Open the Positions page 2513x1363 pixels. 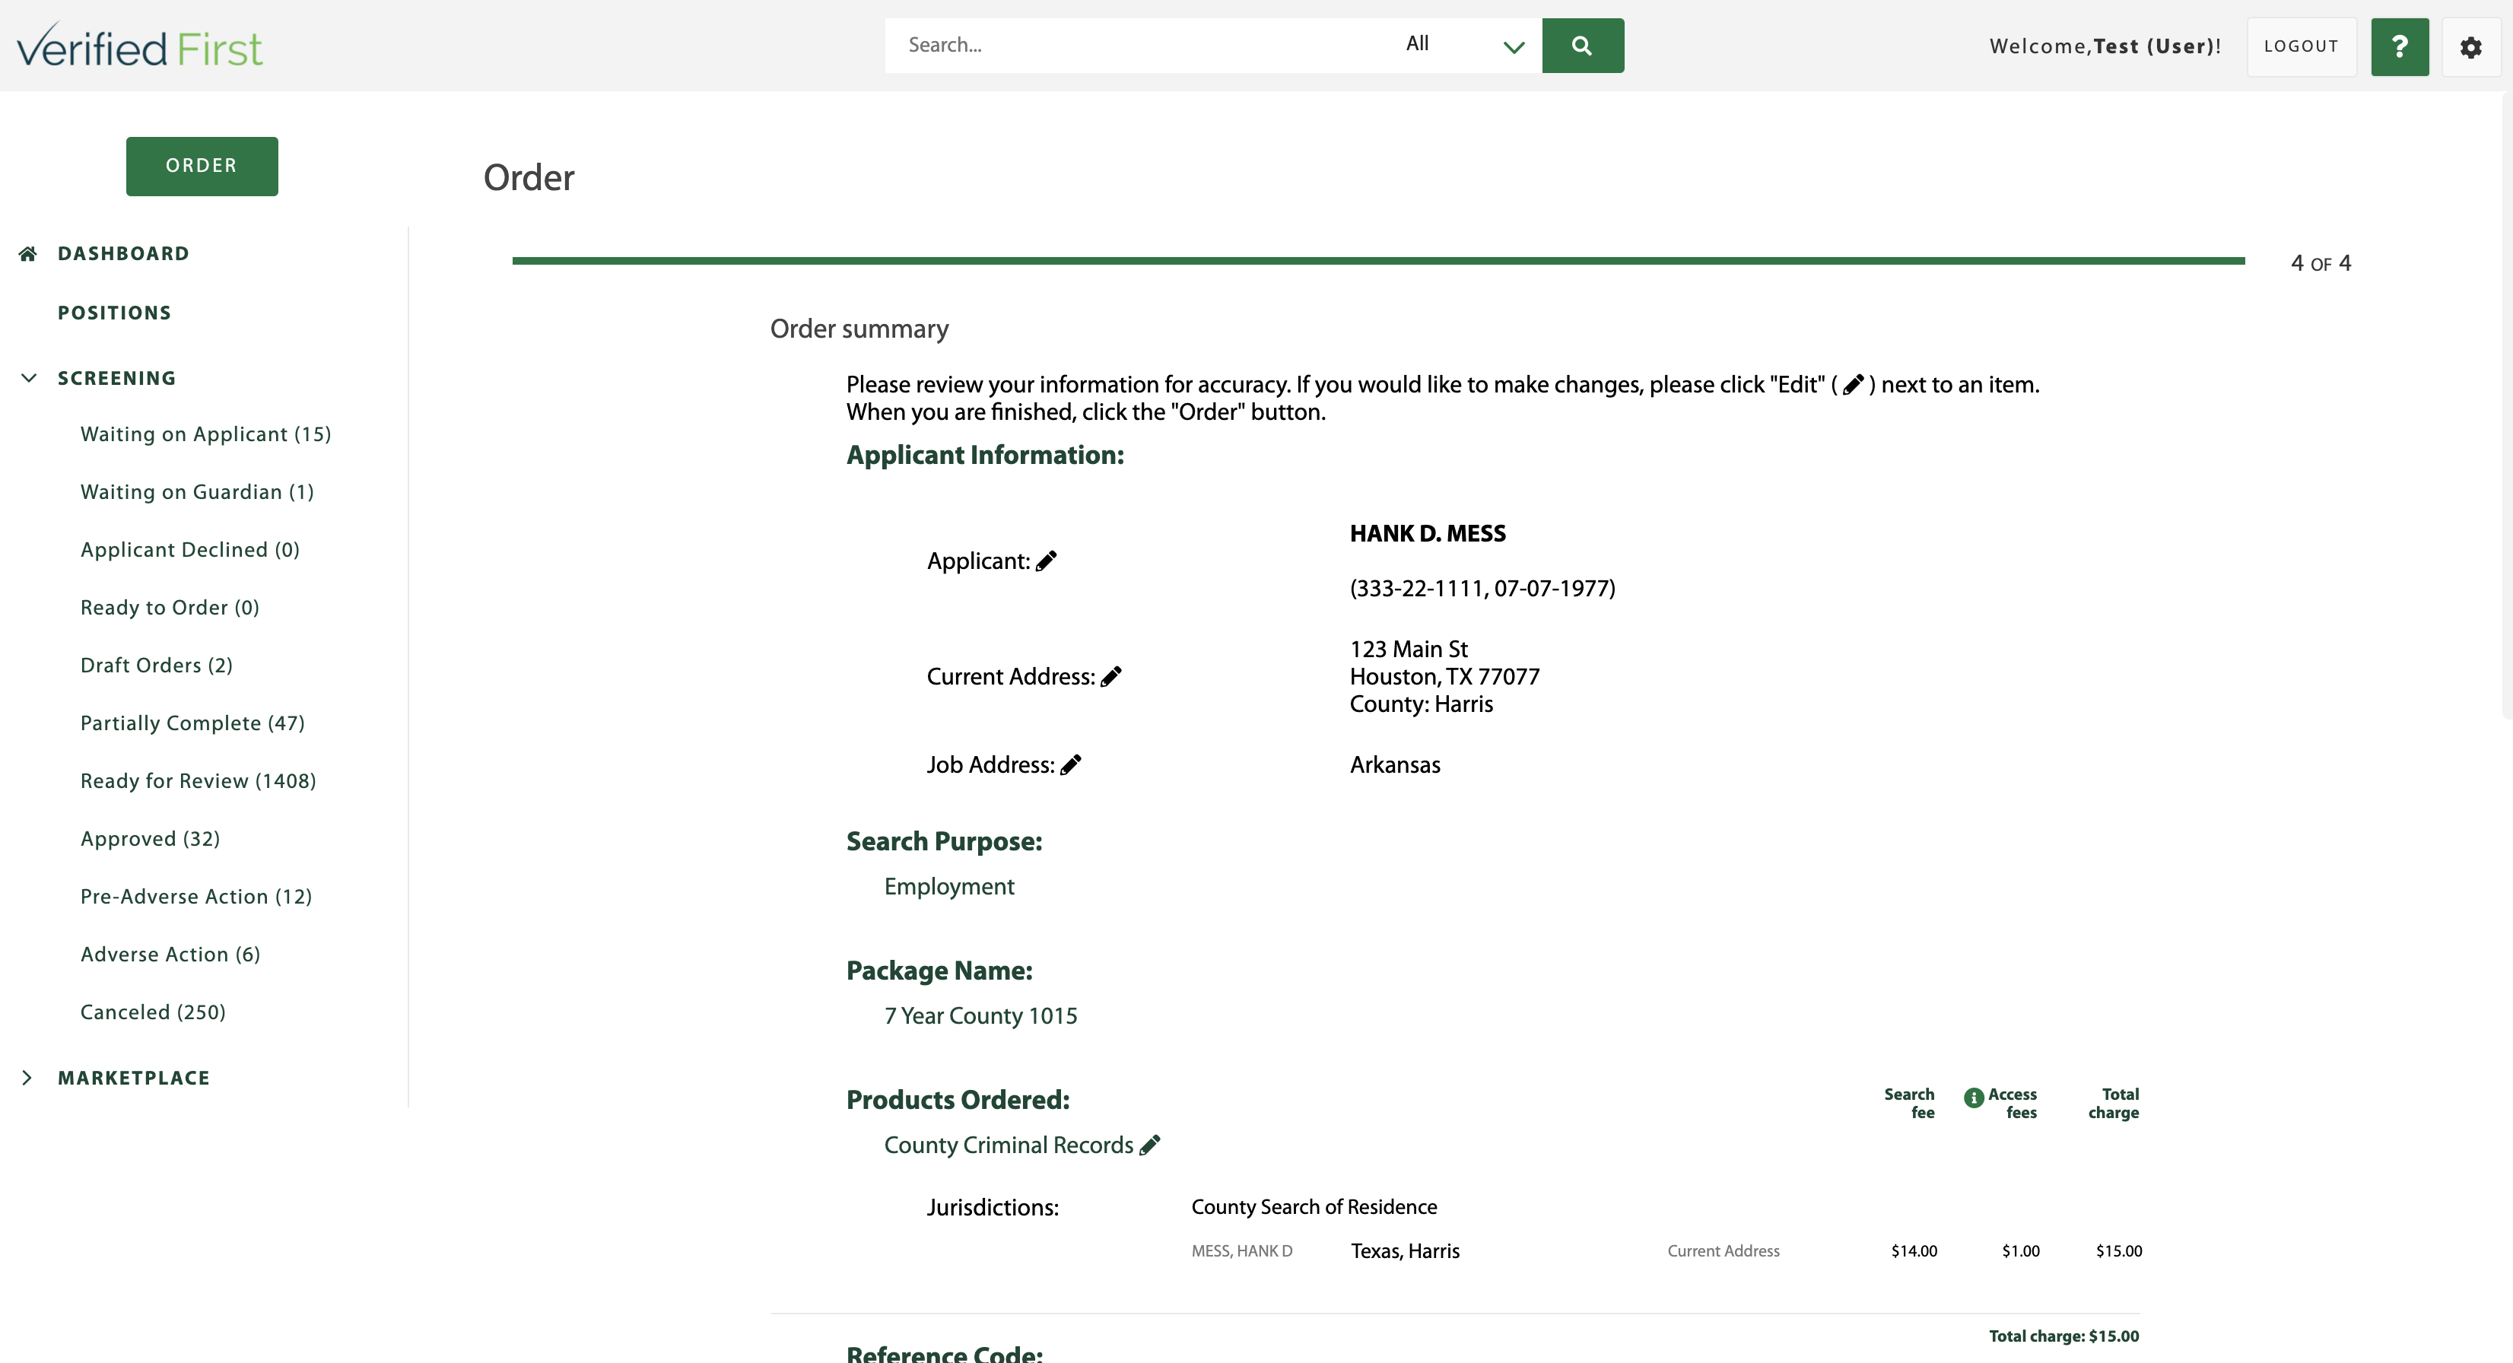(x=114, y=312)
